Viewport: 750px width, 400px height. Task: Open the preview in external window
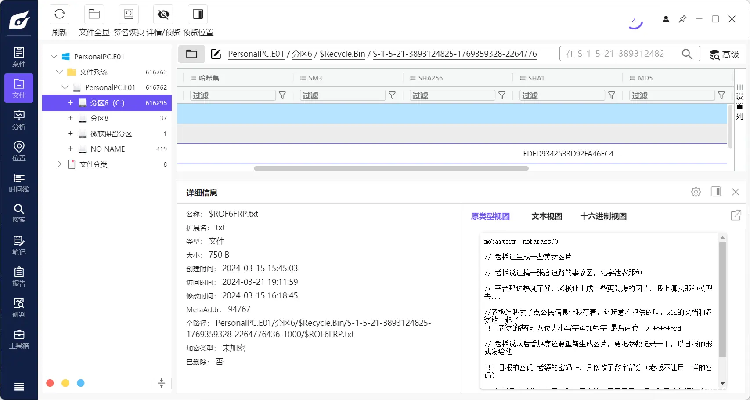[x=736, y=215]
